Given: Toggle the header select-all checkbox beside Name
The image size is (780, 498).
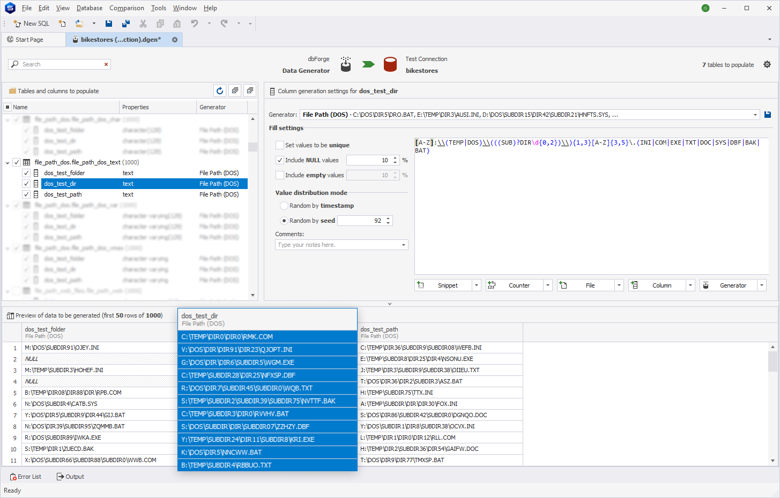Looking at the screenshot, I should [8, 107].
